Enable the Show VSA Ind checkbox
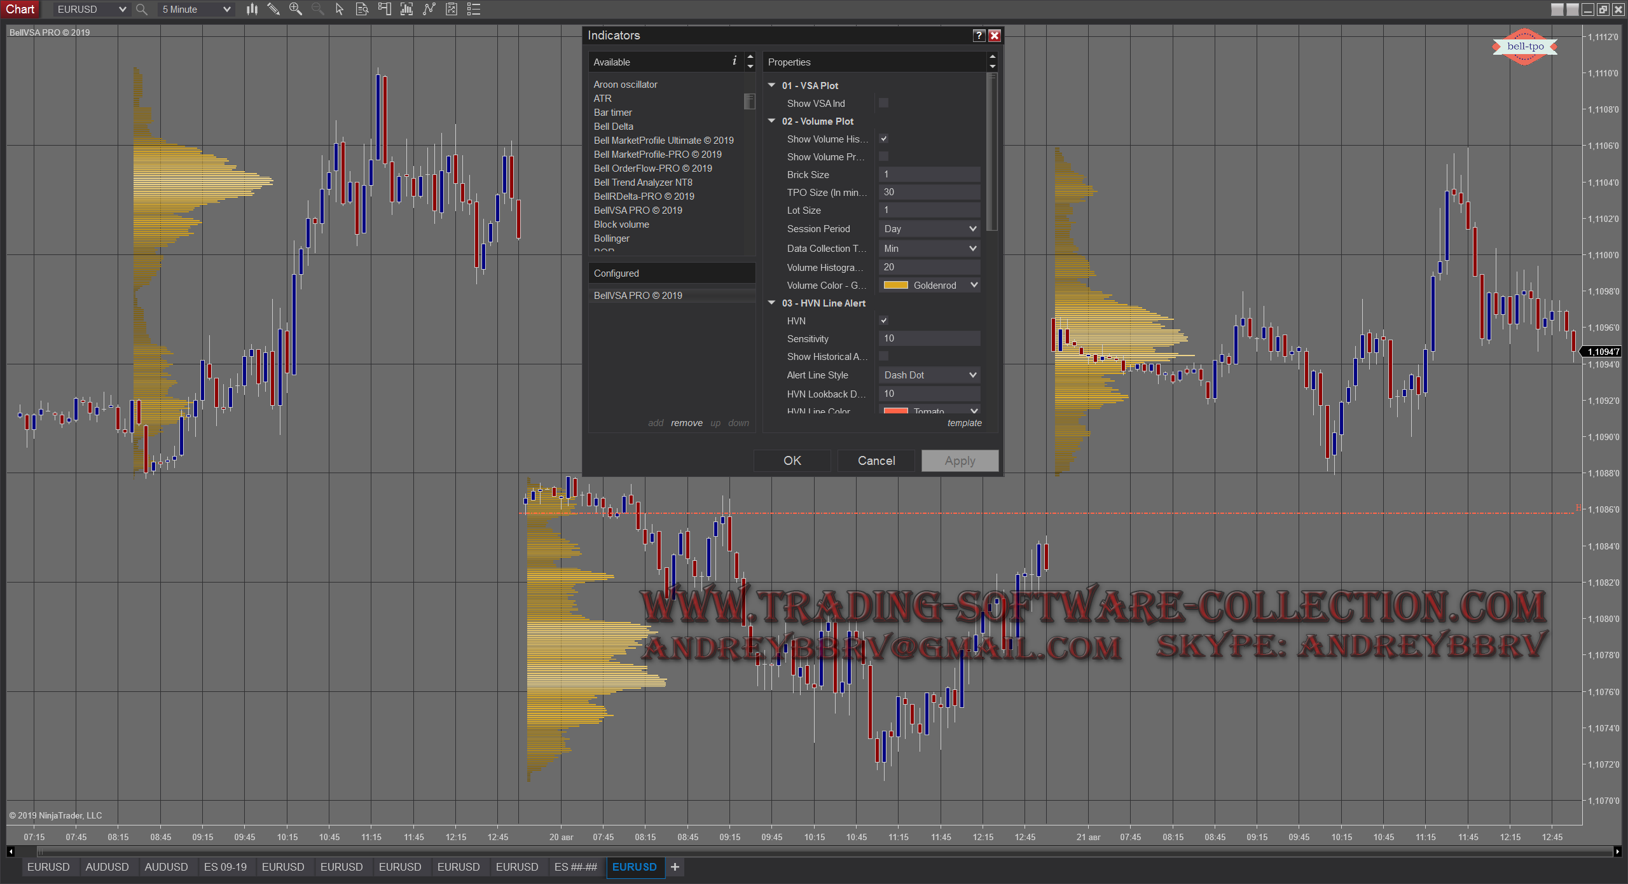The width and height of the screenshot is (1628, 884). pyautogui.click(x=883, y=103)
